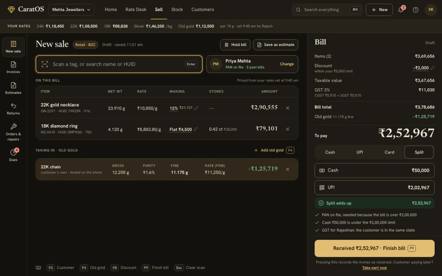Click the keyboard shortcuts icon

pos(38,268)
